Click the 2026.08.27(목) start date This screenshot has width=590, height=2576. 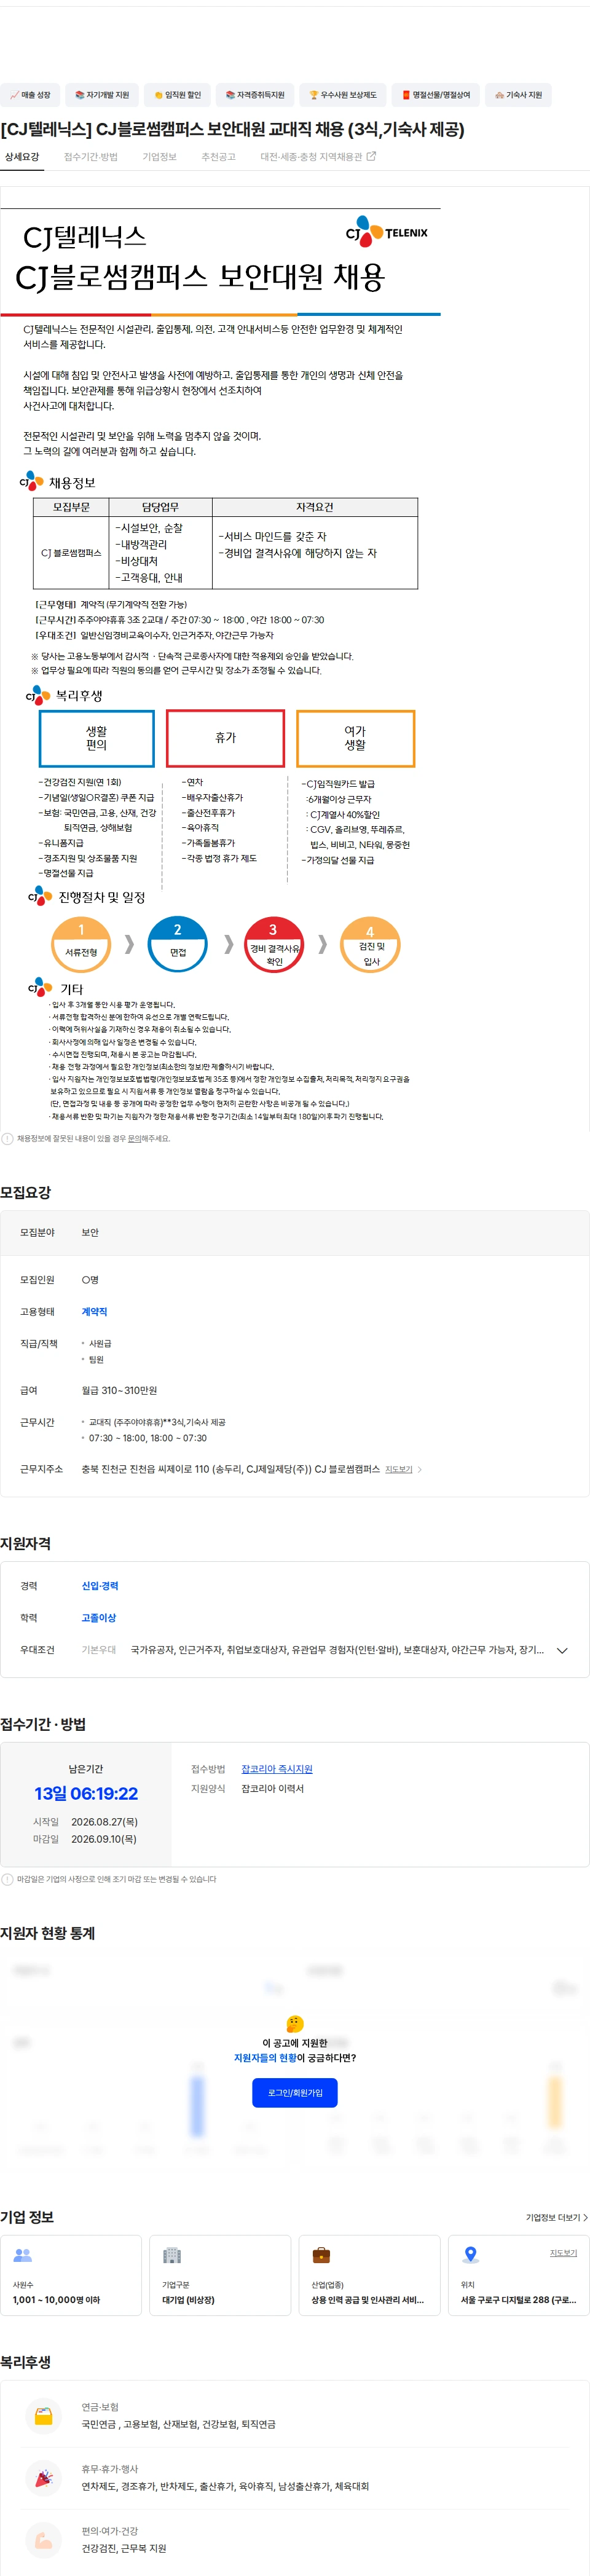(x=104, y=1822)
